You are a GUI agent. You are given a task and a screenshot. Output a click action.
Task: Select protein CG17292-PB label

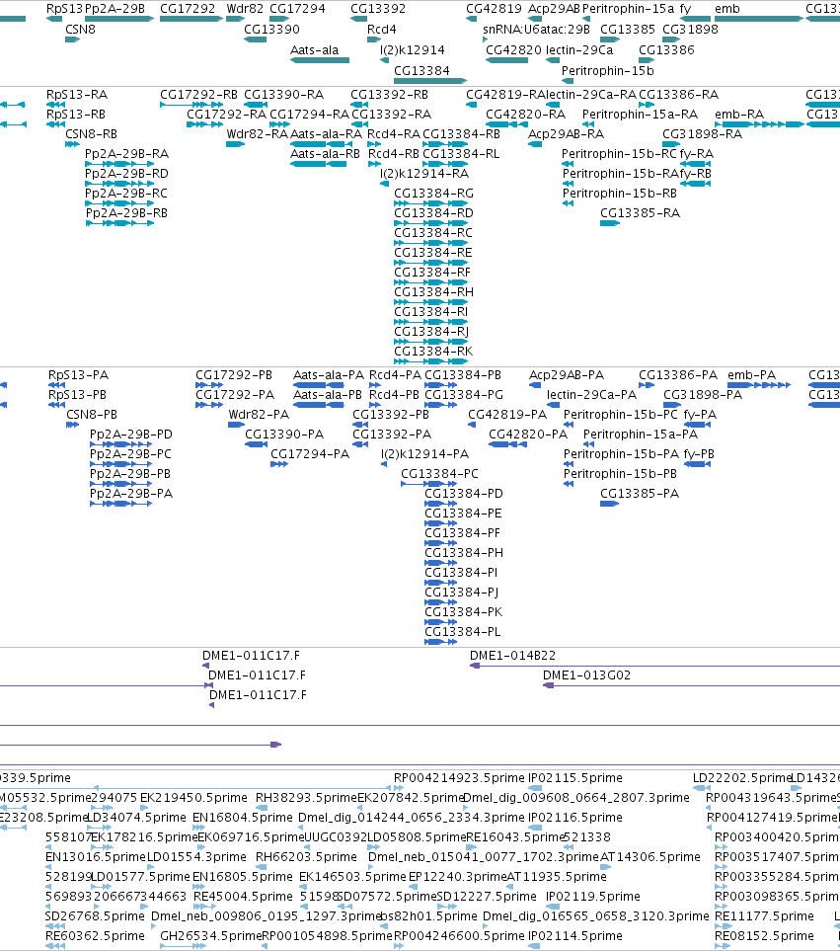tap(234, 375)
